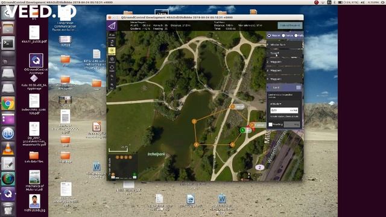Launch Google Chrome from the launcher
386x217 pixels.
pyautogui.click(x=8, y=104)
